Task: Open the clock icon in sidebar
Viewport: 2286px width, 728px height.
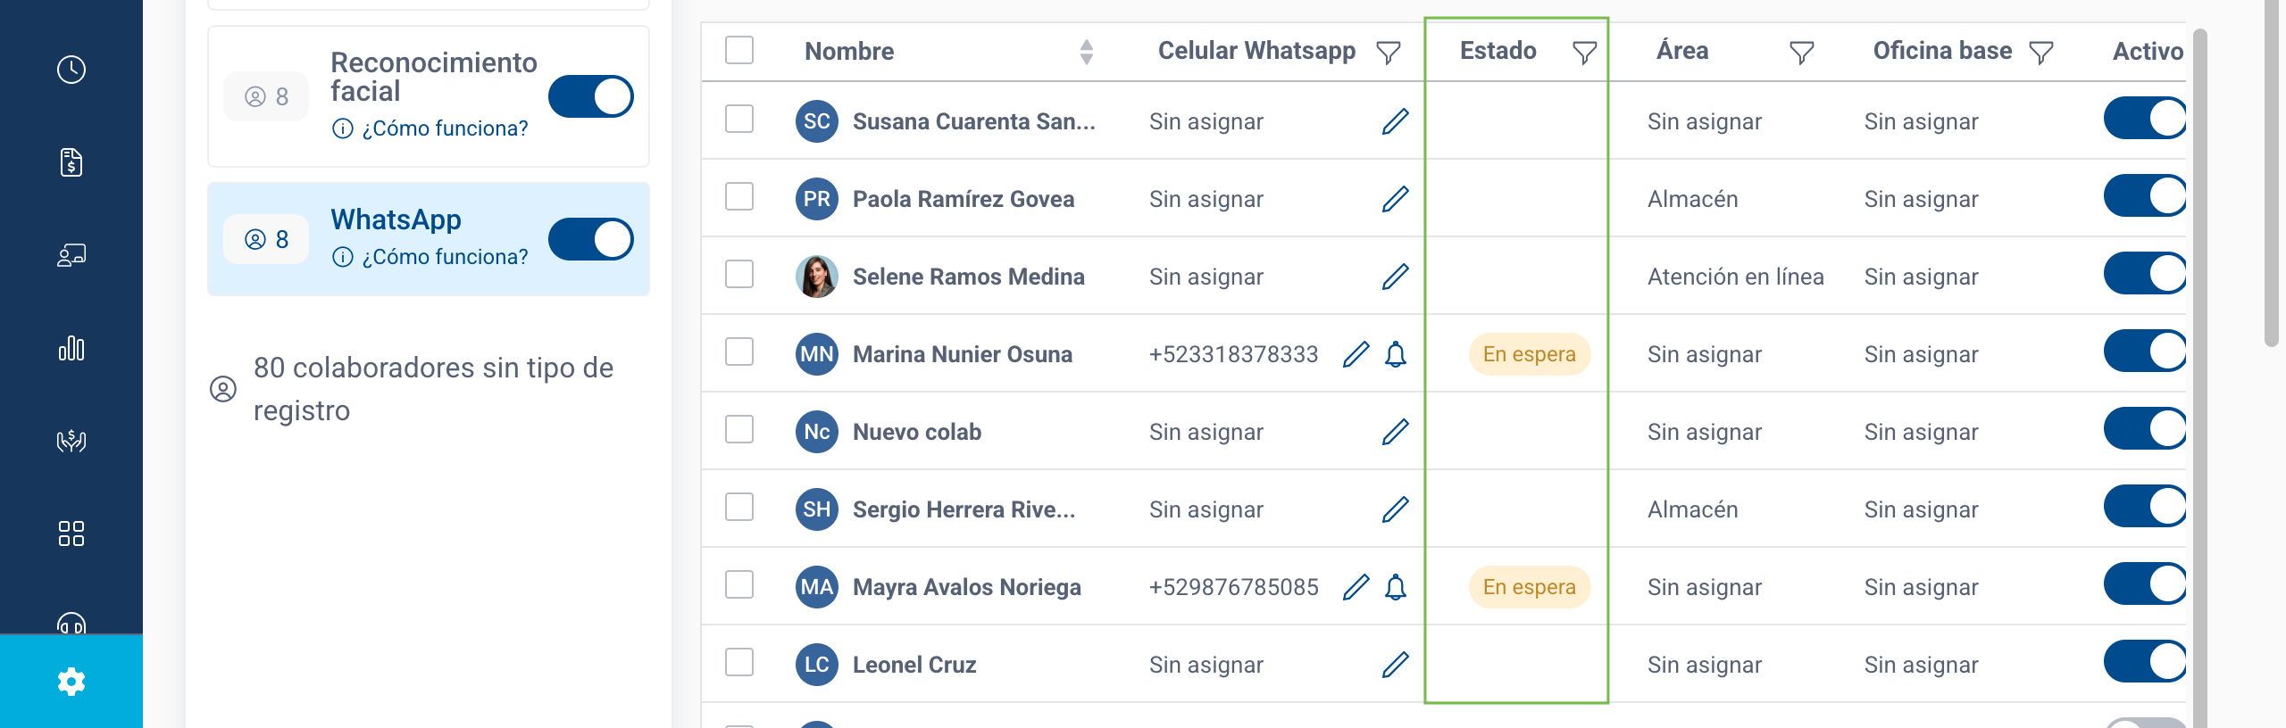Action: pyautogui.click(x=71, y=70)
